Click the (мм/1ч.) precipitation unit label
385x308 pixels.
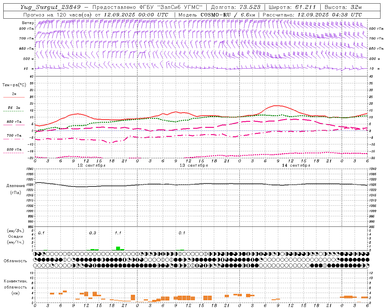(15, 242)
